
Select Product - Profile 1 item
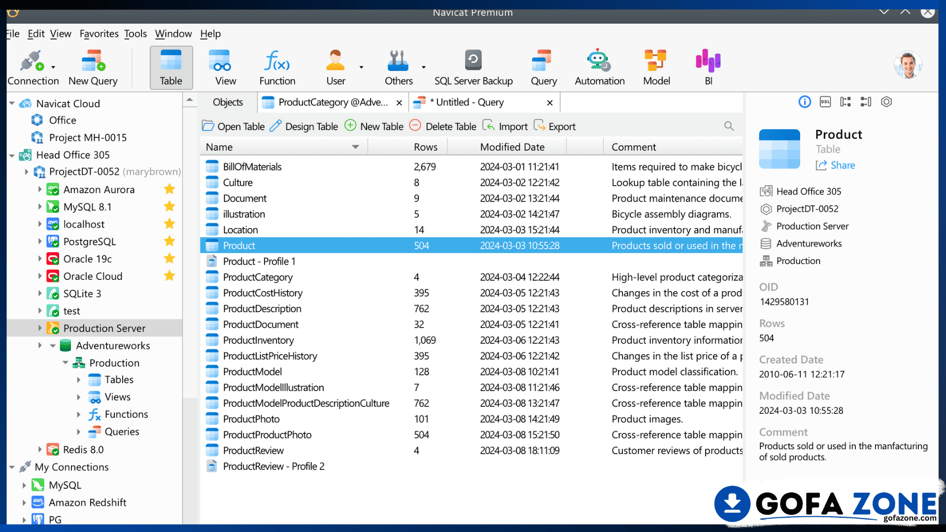(x=472, y=261)
